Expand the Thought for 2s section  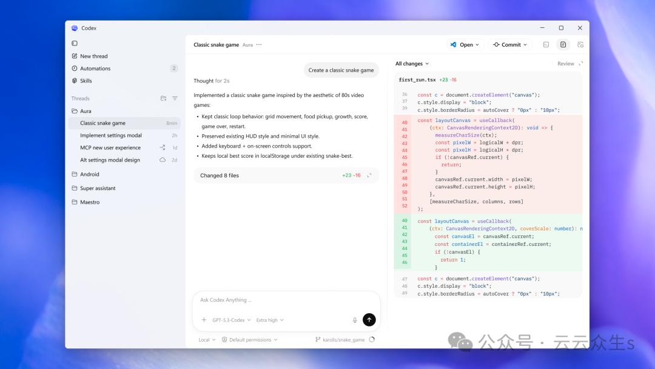click(212, 81)
